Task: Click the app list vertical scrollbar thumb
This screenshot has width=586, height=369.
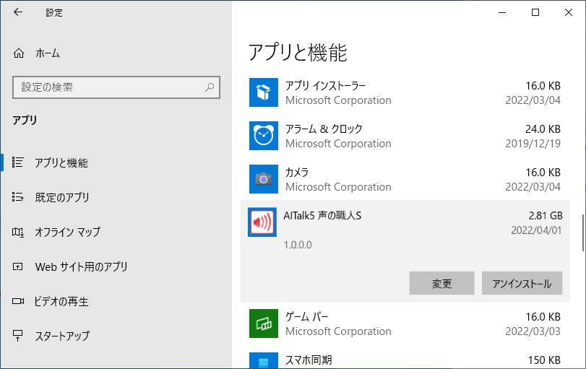Action: click(583, 233)
